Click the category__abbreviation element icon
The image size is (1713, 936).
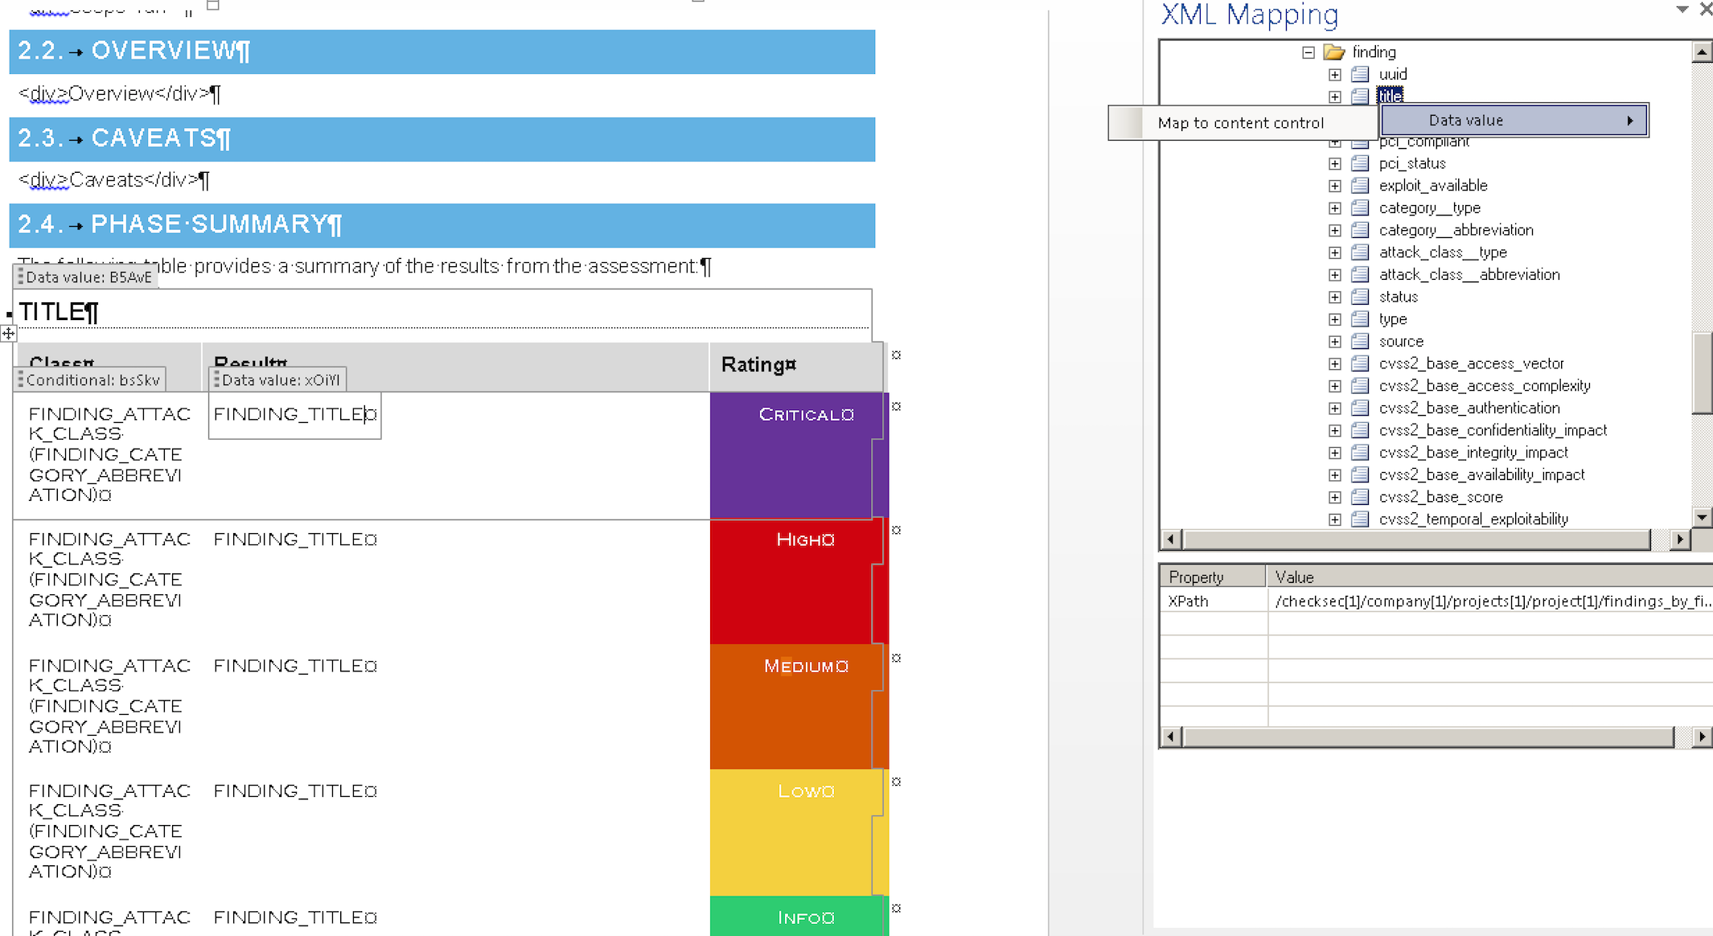tap(1360, 230)
